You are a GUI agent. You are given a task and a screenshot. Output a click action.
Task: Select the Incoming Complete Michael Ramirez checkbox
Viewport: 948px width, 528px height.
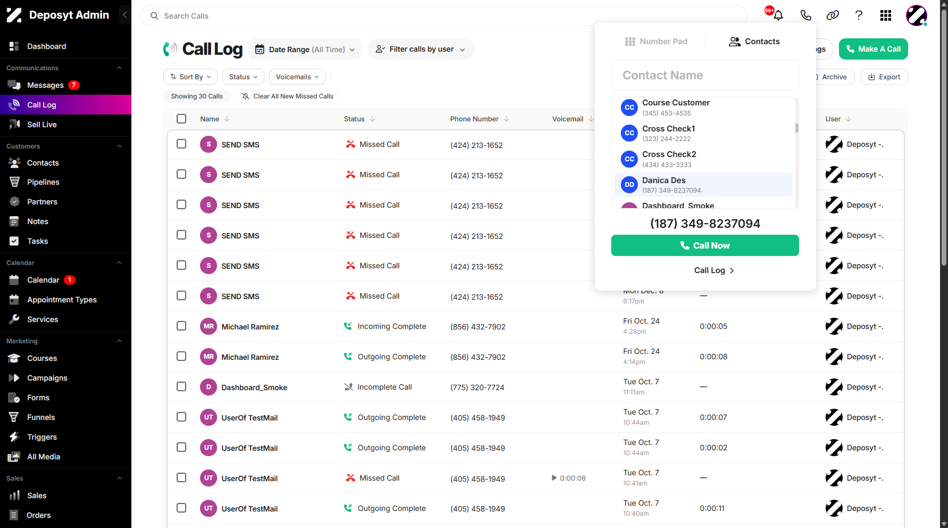[x=181, y=326]
